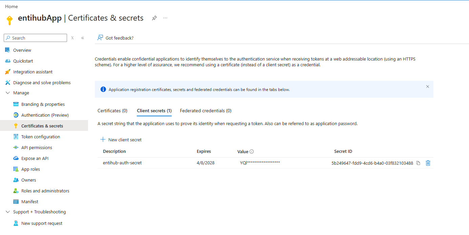This screenshot has width=469, height=235.
Task: Click the Expires column header
Action: (x=204, y=151)
